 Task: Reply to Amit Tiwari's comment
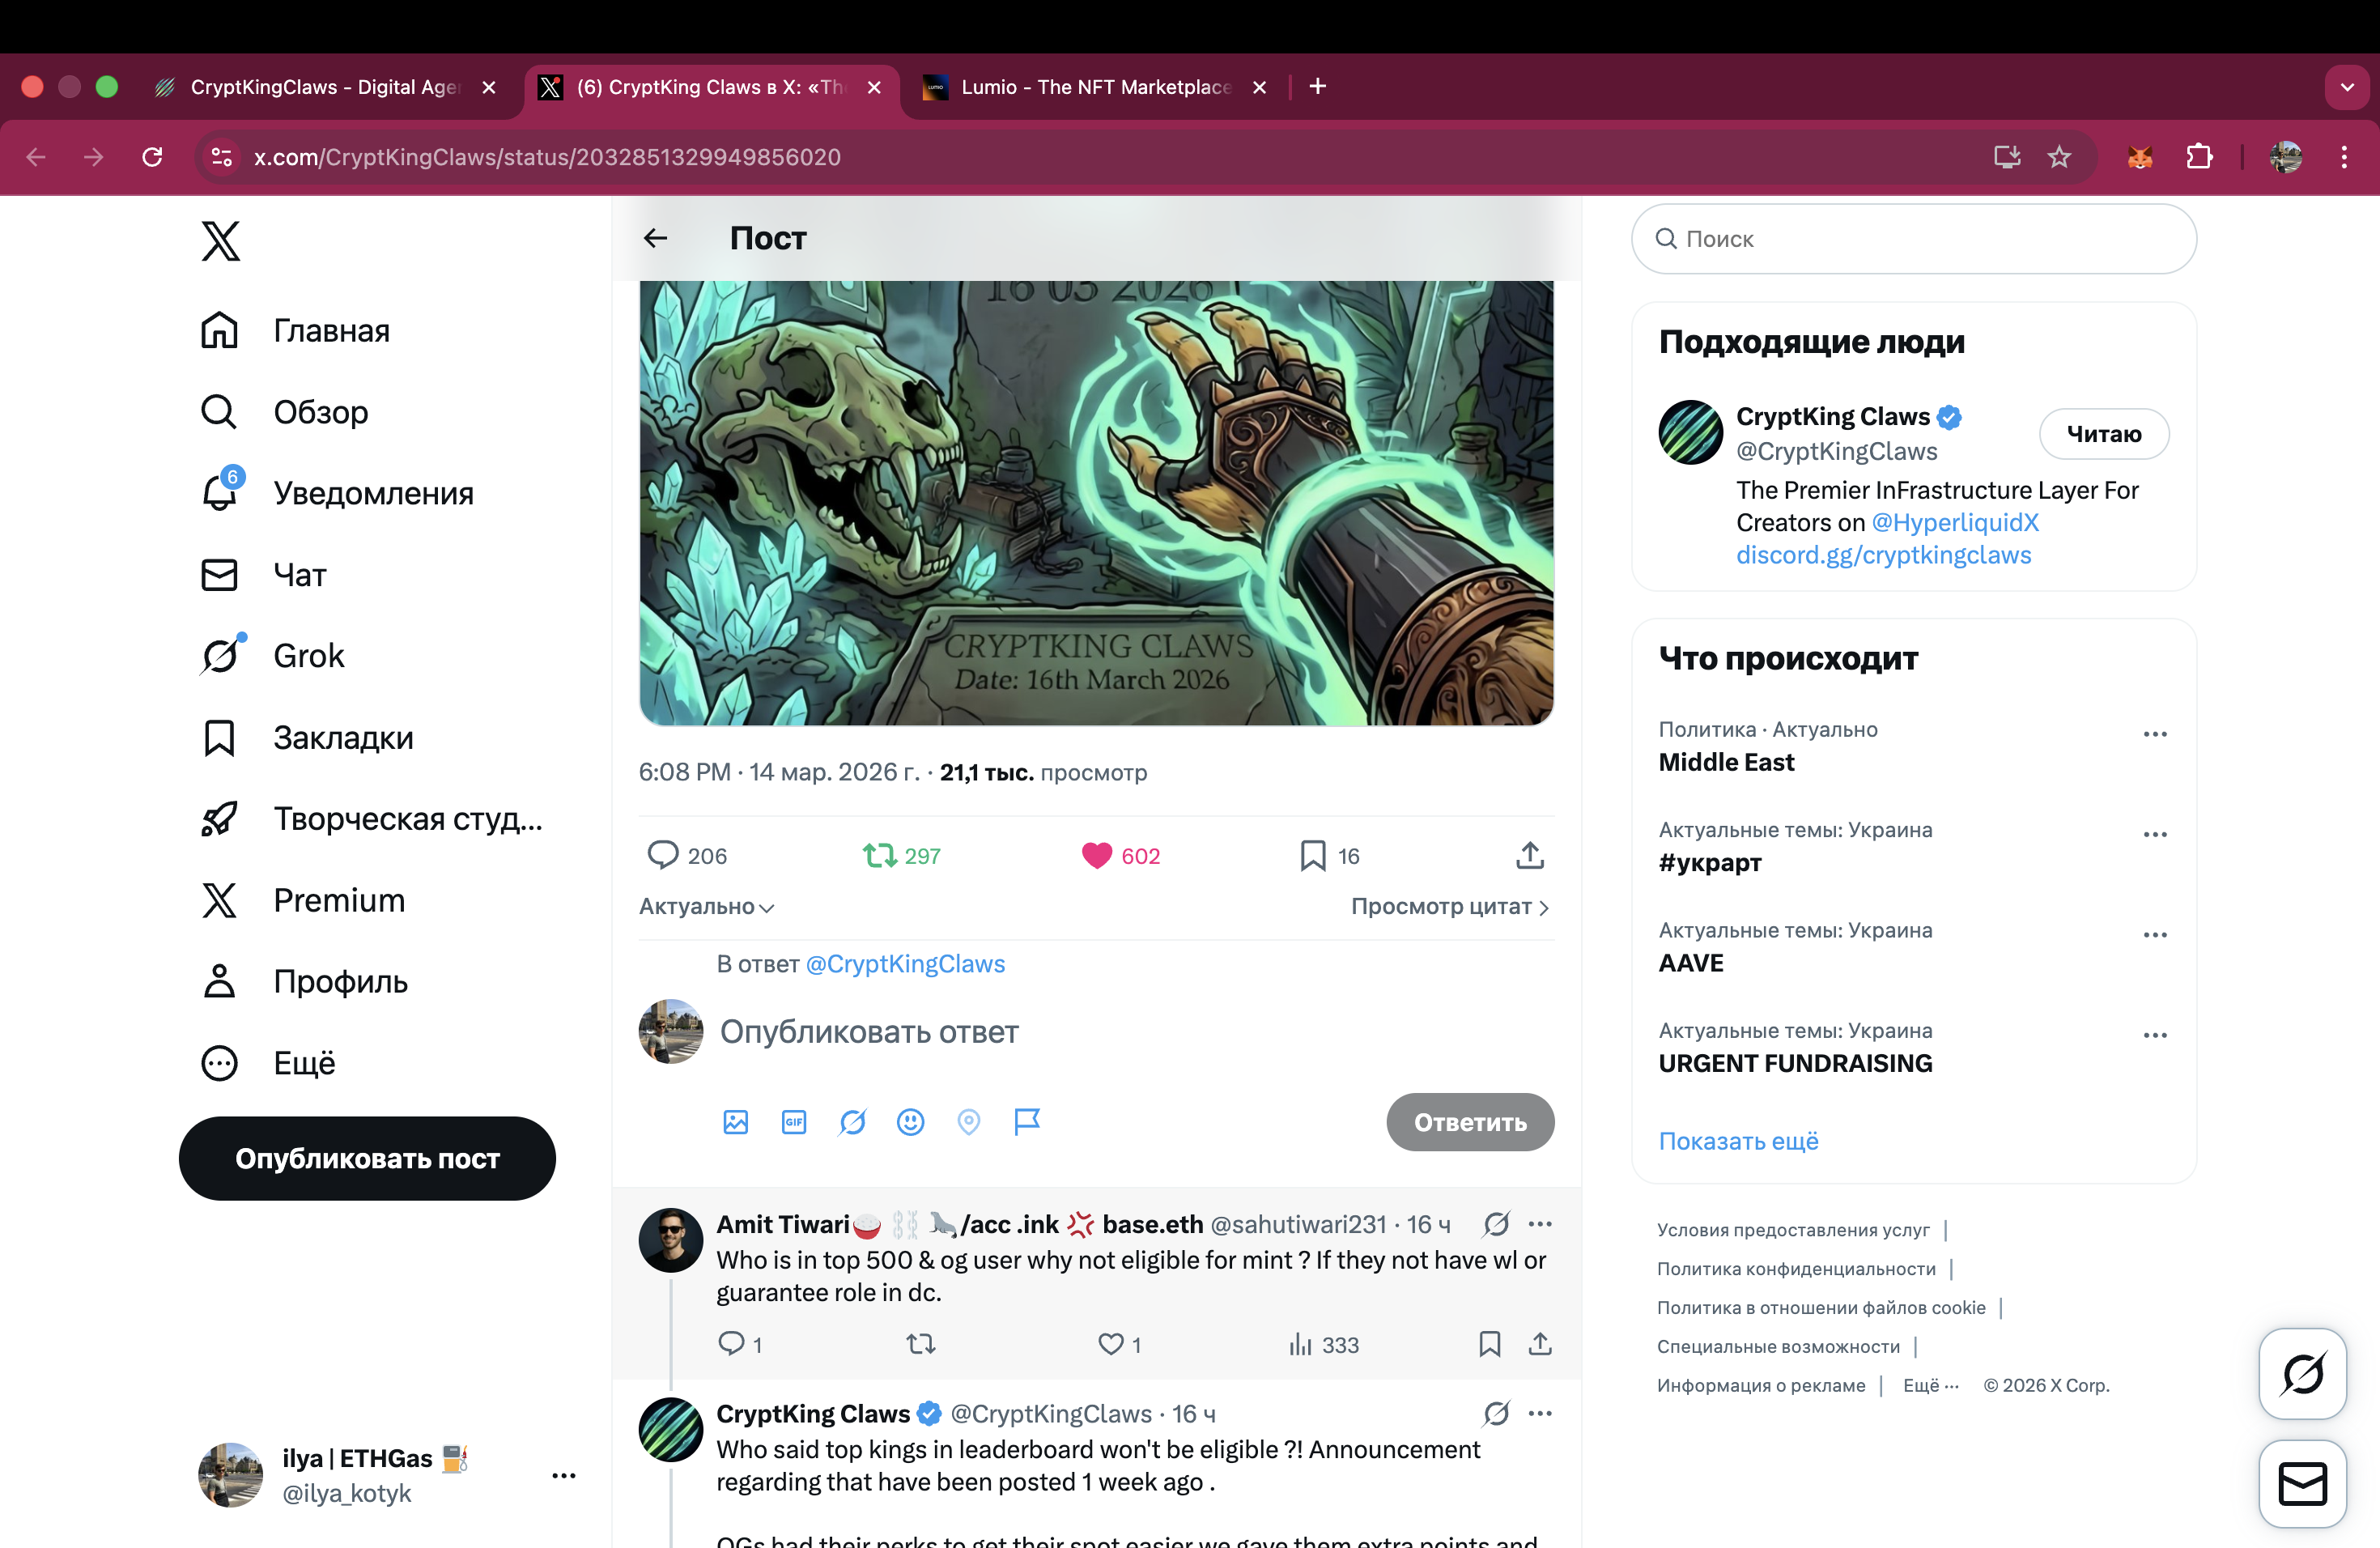coord(732,1343)
